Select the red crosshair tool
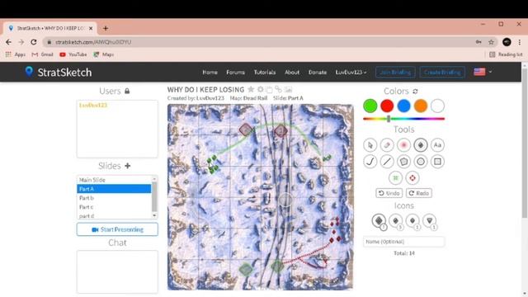The width and height of the screenshot is (528, 297). tap(412, 178)
